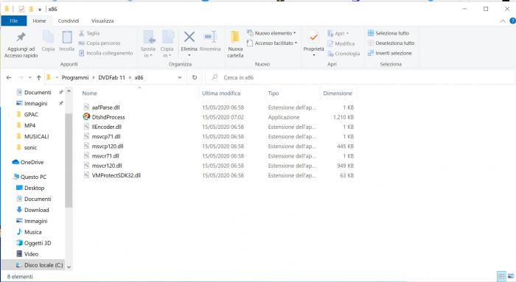Click Inverti selezione
The image size is (516, 282).
[x=390, y=53]
